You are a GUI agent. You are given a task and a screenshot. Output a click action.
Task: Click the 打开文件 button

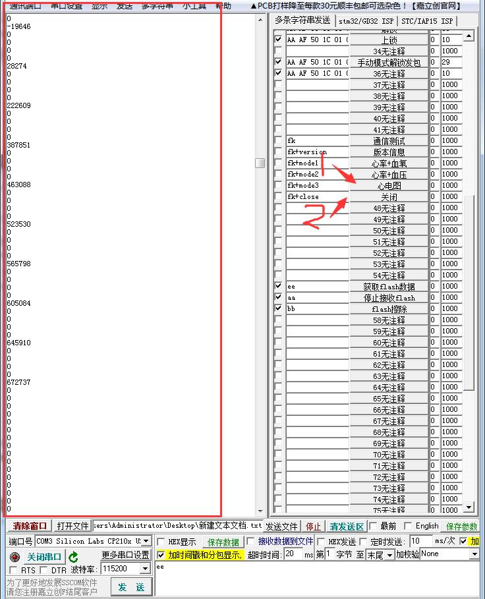[x=72, y=526]
